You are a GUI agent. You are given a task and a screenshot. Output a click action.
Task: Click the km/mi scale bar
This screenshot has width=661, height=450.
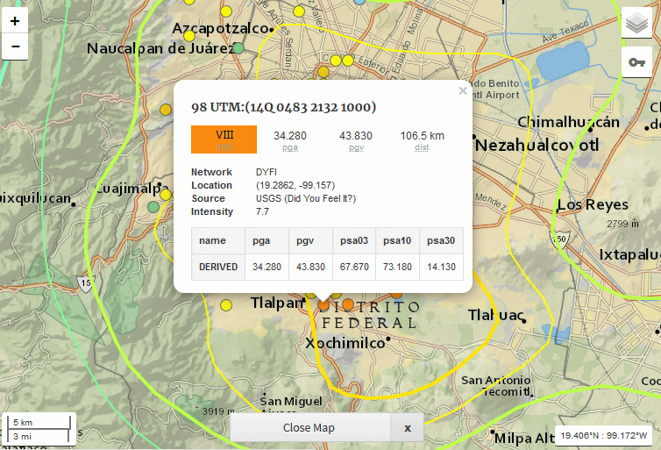point(39,429)
